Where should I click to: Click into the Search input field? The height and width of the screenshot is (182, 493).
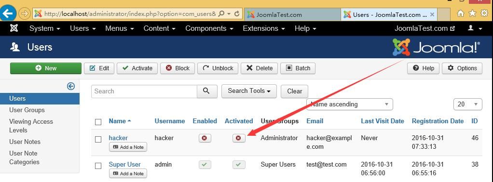[144, 91]
